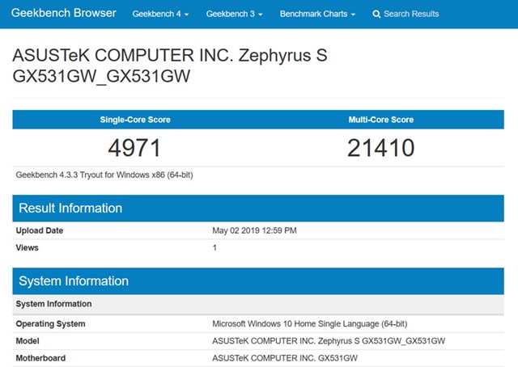
Task: Select the date May 02 2019 12:59 PM
Action: (254, 230)
